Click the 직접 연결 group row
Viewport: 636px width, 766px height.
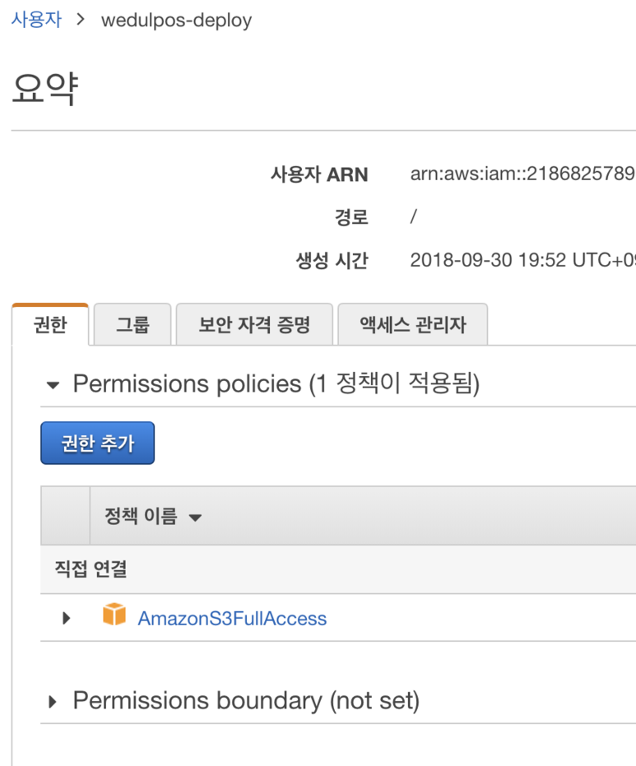pyautogui.click(x=338, y=569)
